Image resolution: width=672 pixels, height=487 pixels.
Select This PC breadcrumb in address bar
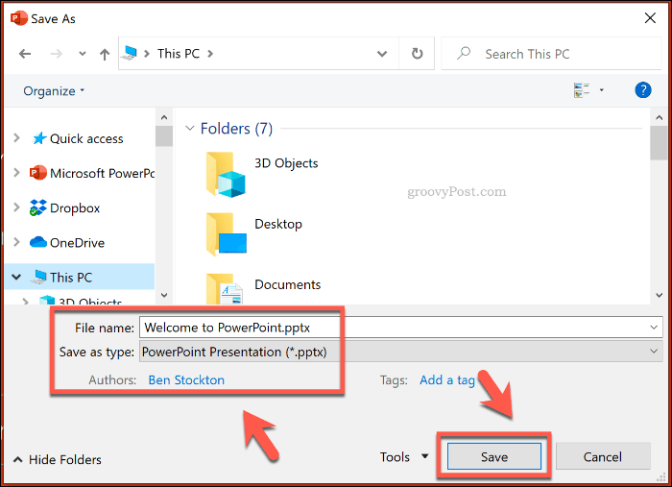click(179, 54)
